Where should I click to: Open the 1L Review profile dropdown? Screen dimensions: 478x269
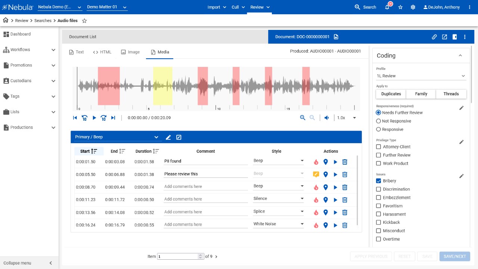[x=421, y=76]
